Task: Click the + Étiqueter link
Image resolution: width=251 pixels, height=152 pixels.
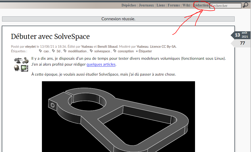Action: tap(144, 51)
